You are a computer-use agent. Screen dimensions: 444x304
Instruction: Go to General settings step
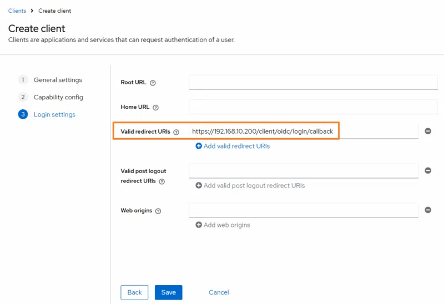tap(58, 80)
